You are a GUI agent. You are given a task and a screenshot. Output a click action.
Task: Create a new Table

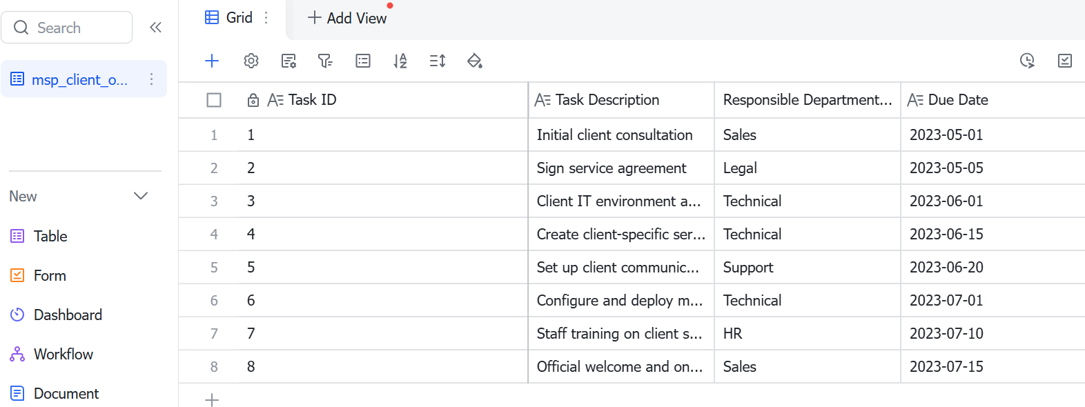coord(39,236)
